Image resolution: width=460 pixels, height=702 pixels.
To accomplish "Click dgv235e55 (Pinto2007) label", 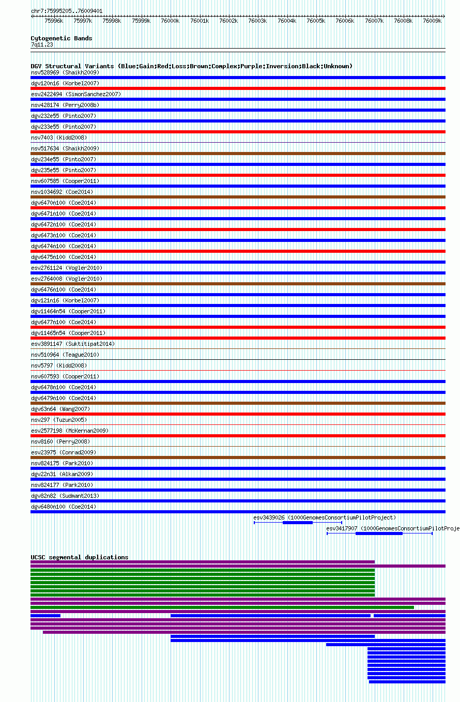I will click(x=64, y=170).
